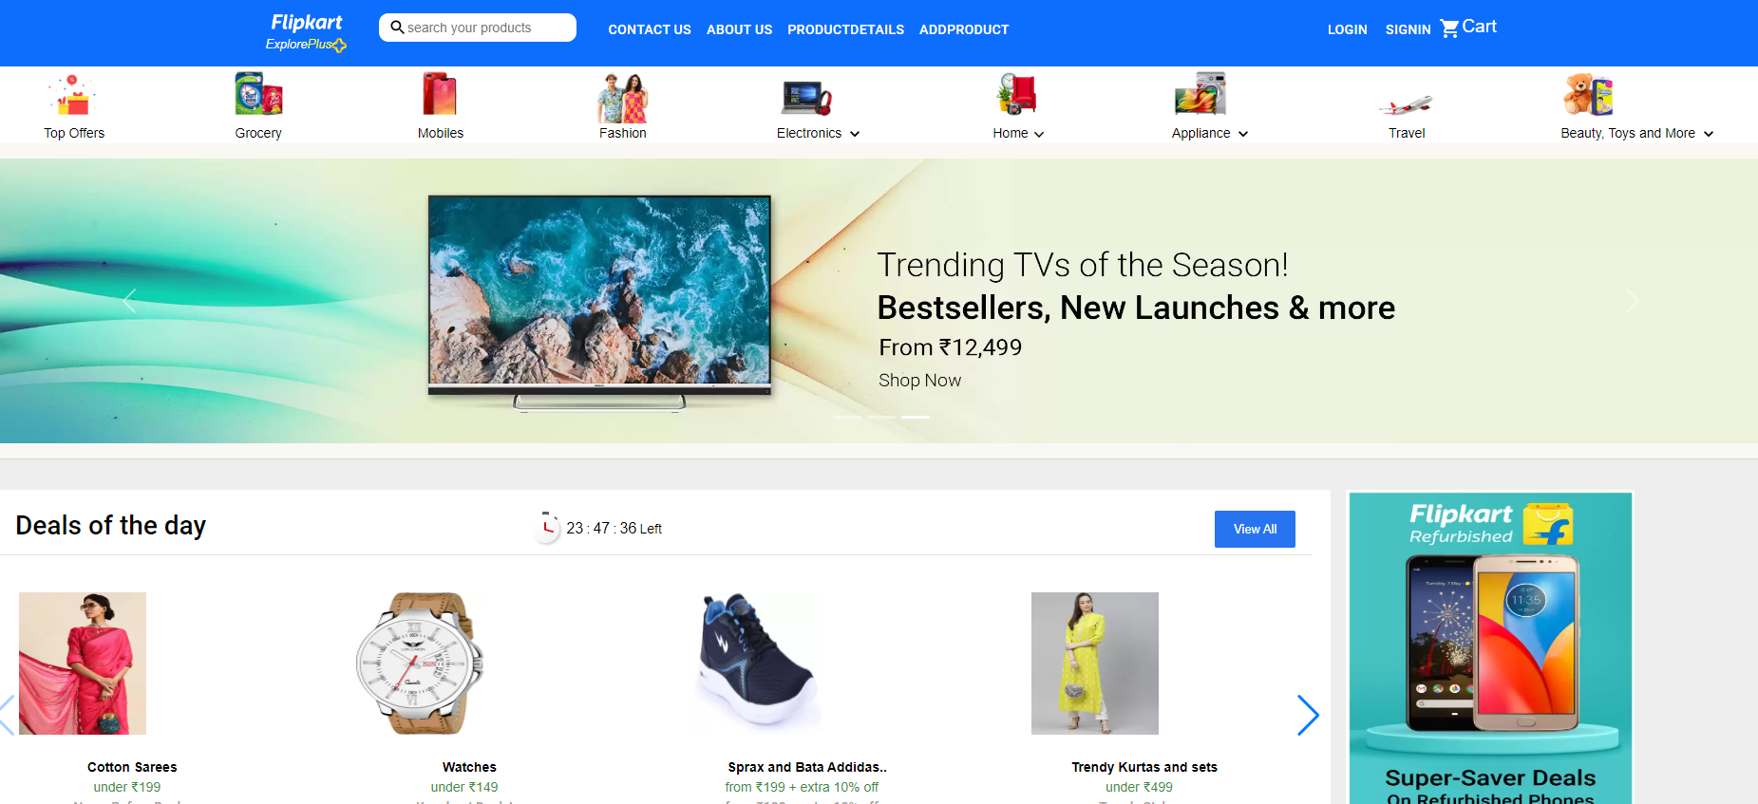Open the Flipkart Refurbished phones ad
The image size is (1758, 804).
1490,648
